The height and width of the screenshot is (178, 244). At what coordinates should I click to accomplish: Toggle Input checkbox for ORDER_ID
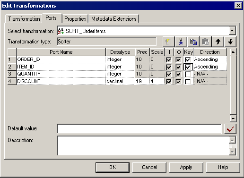pyautogui.click(x=169, y=60)
